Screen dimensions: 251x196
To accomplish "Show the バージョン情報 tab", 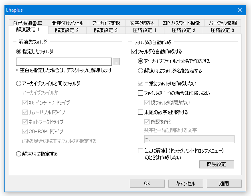I will 223,23.
